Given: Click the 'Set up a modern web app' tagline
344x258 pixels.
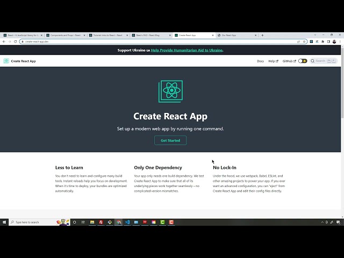Looking at the screenshot, I should click(170, 128).
